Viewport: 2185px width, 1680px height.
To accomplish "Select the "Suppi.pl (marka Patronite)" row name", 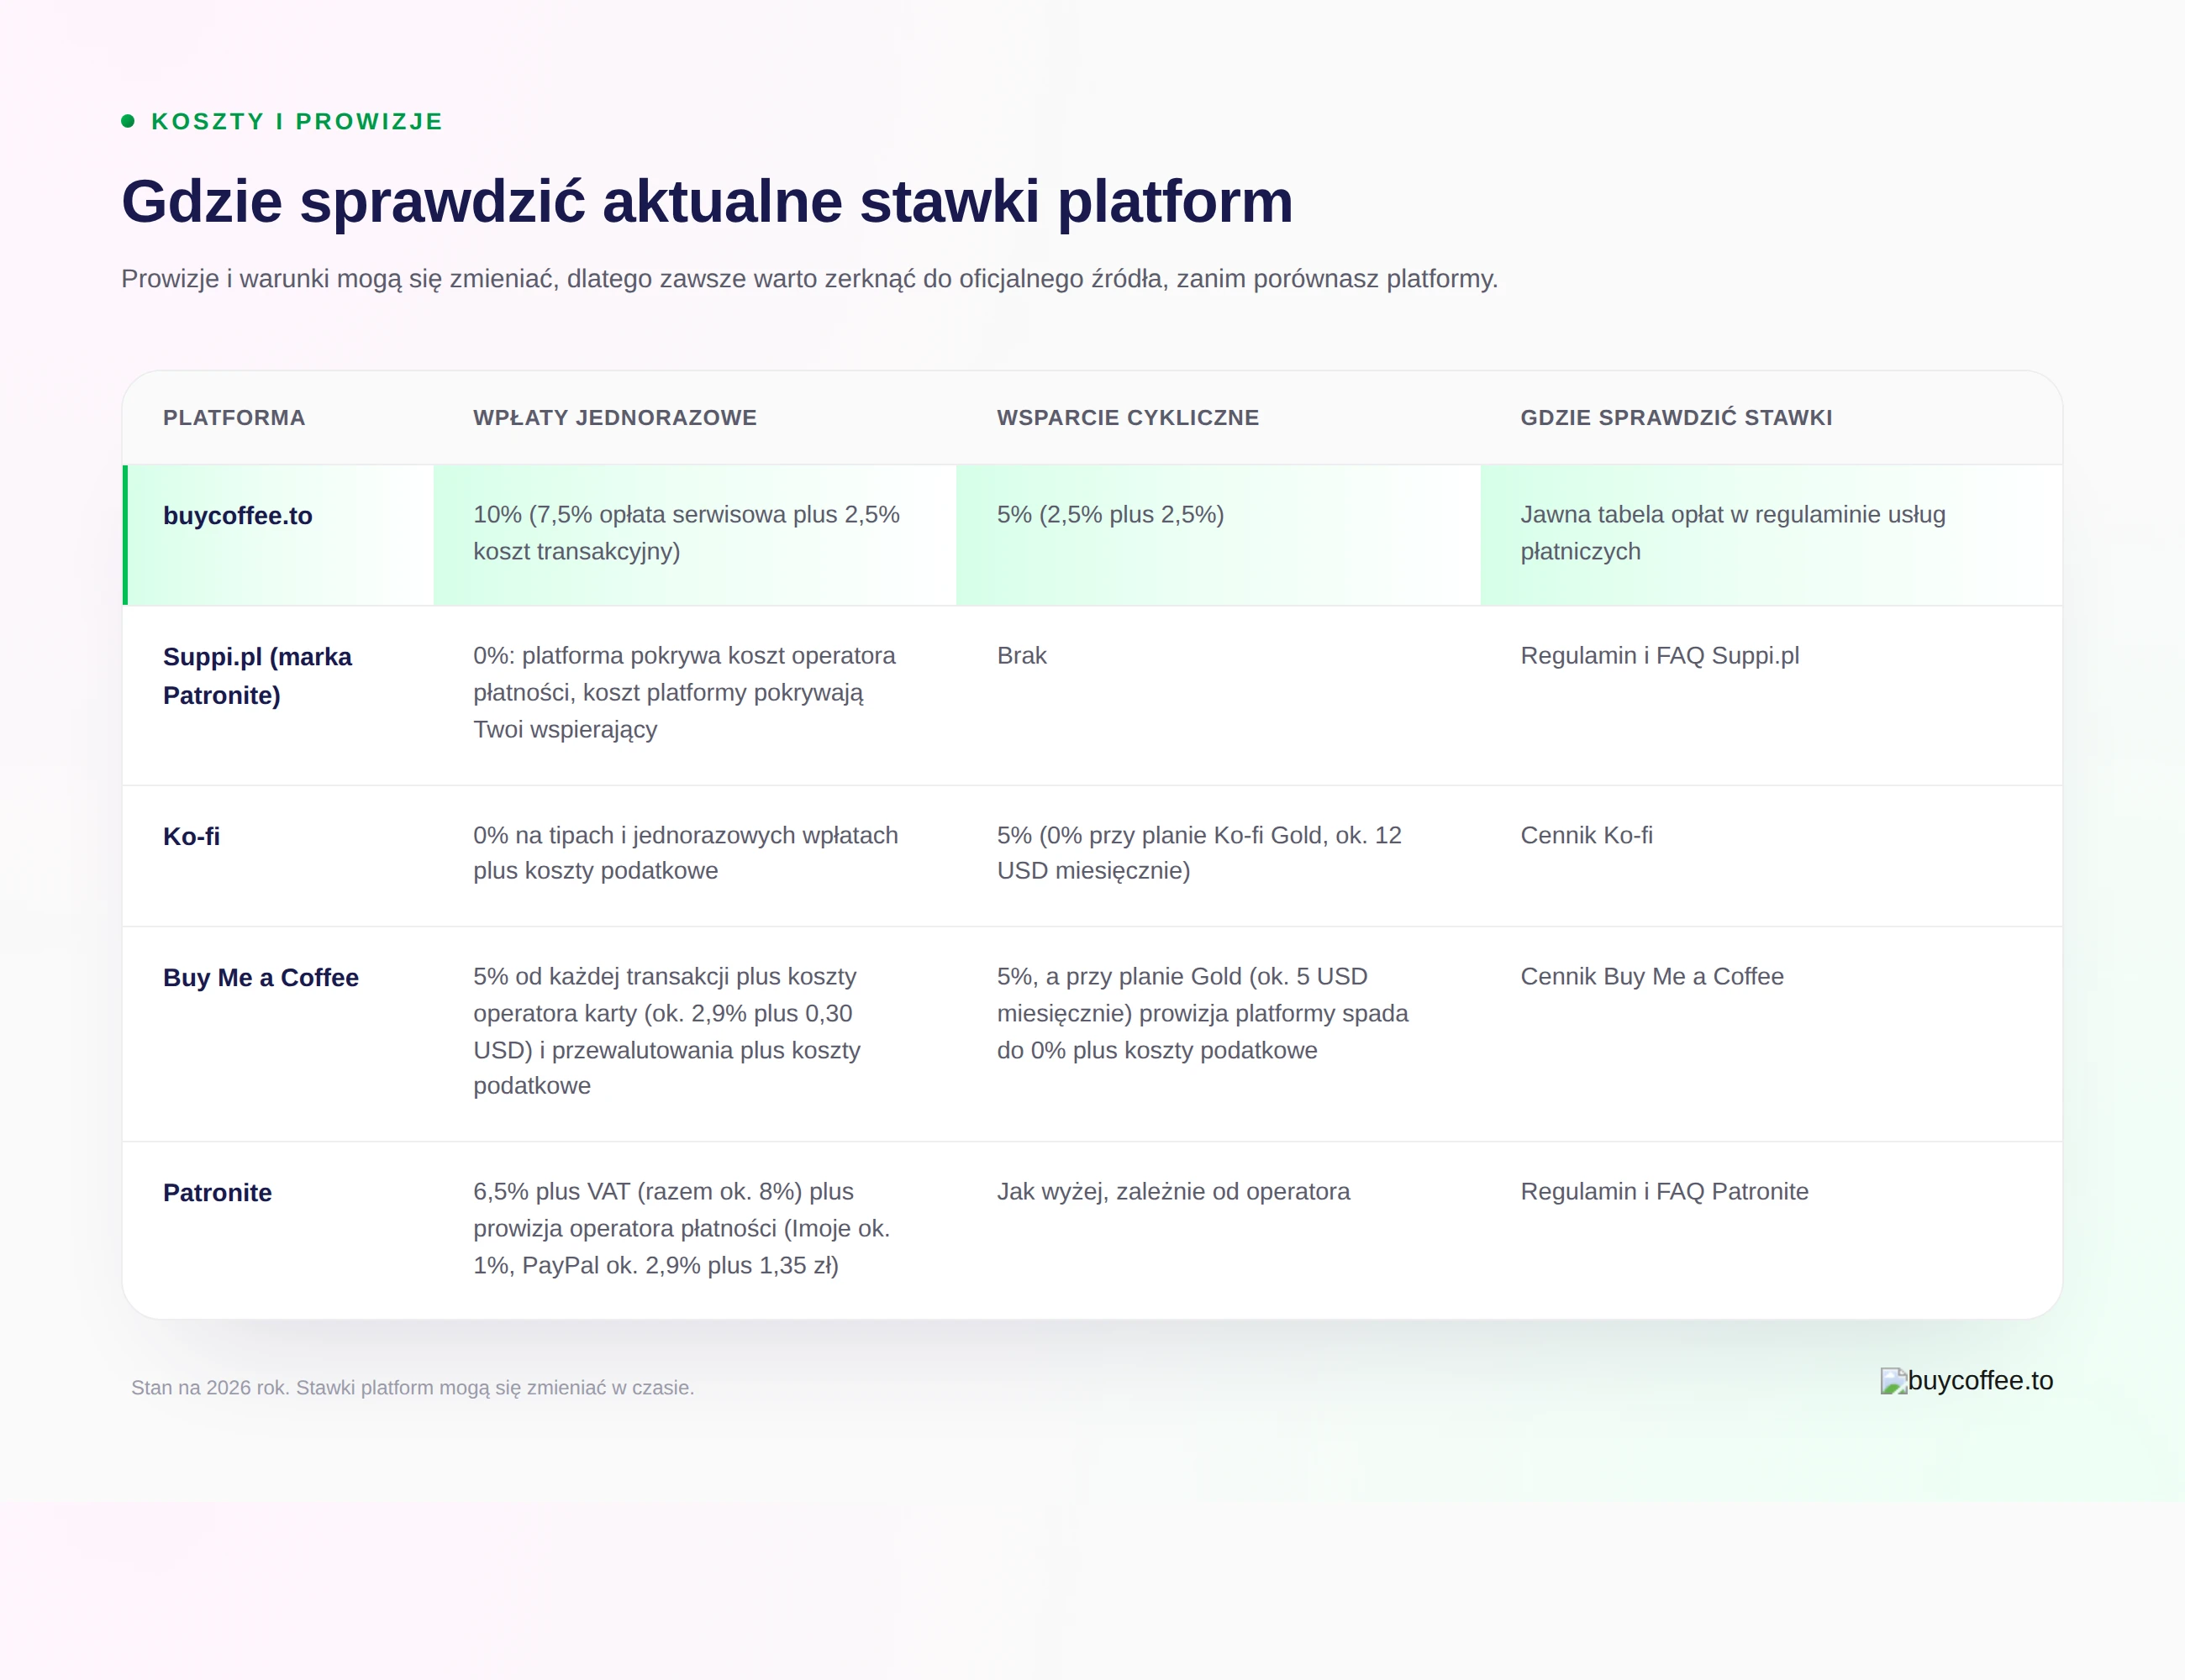I will (257, 676).
